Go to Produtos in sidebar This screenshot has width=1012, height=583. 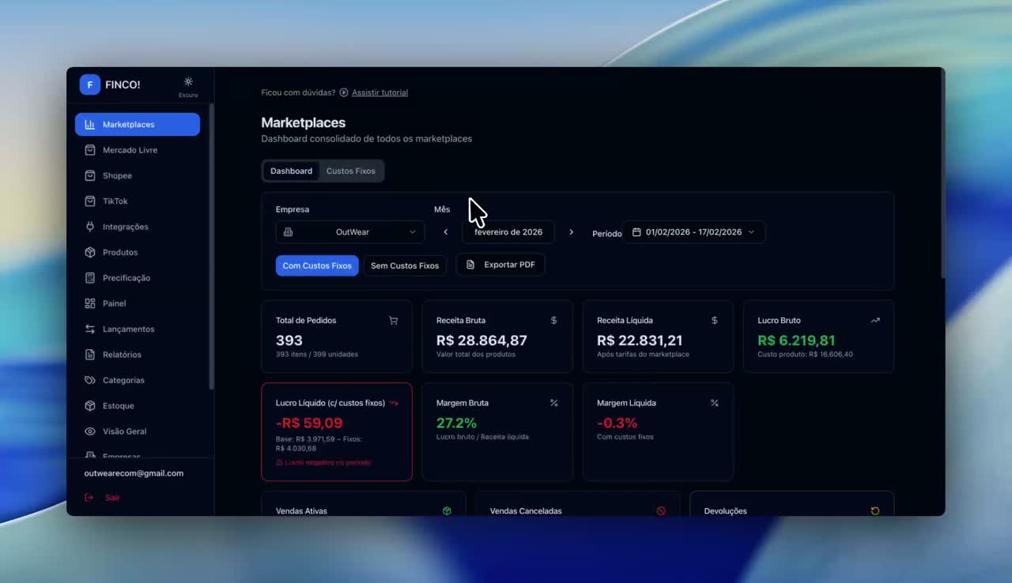[x=138, y=252]
